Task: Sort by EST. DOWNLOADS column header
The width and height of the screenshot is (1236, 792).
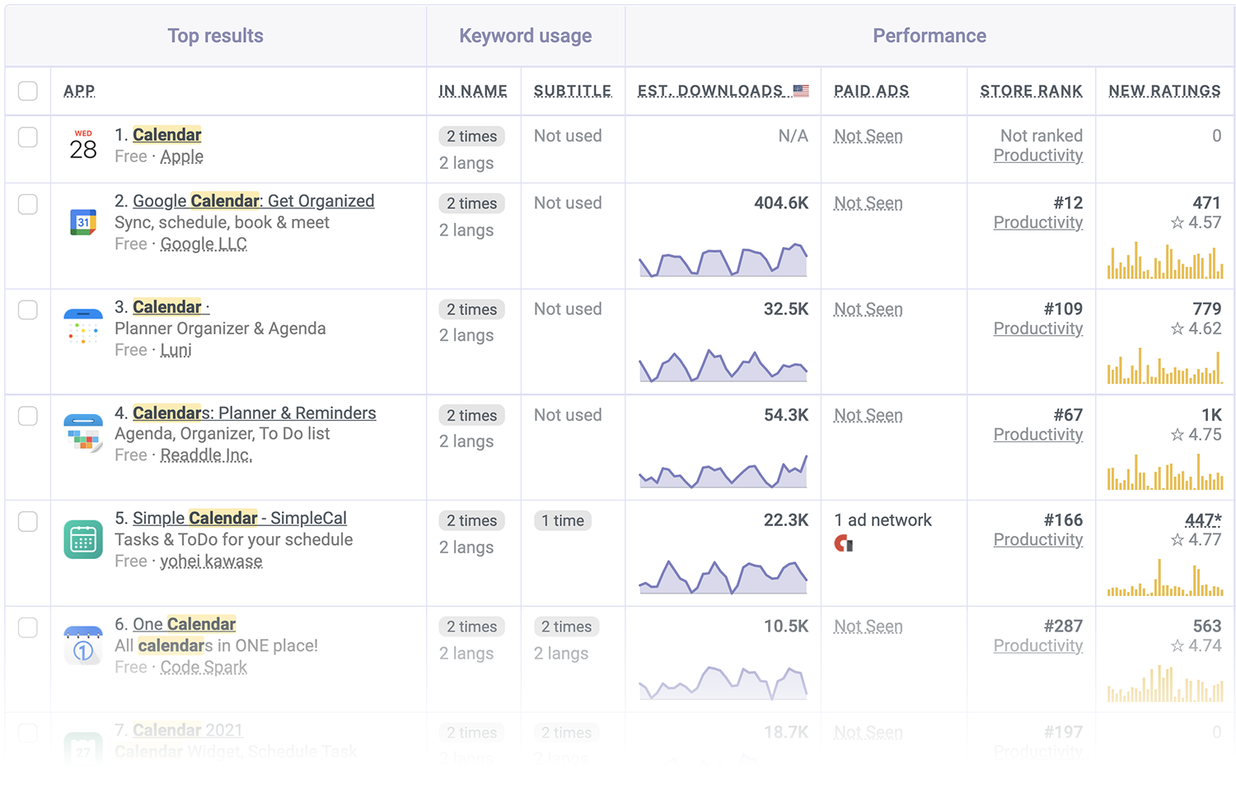Action: tap(710, 91)
